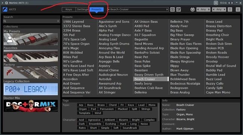Switch to the Keys tab
Viewport: 243px width, 135px height.
69,9
